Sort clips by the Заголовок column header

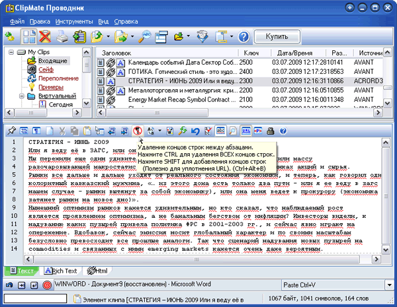(x=167, y=53)
